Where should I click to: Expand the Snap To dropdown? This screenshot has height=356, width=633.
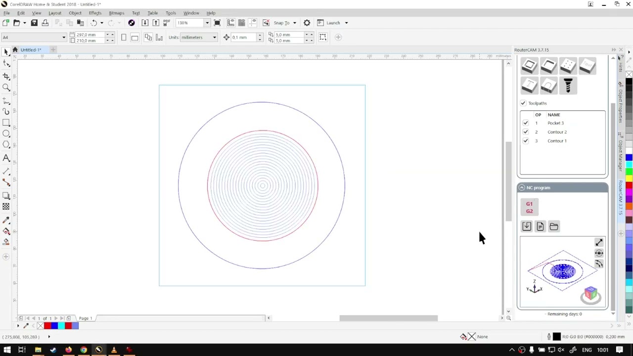click(294, 23)
